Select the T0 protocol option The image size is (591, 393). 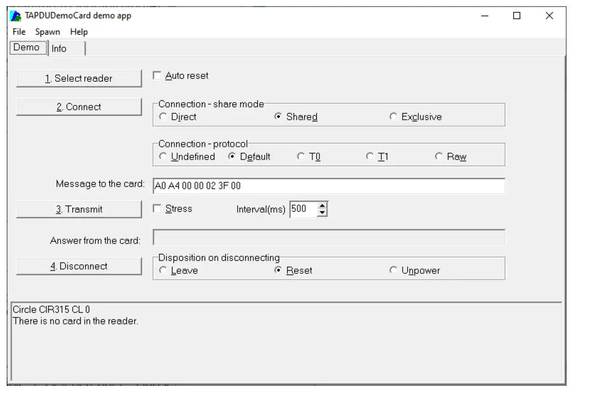301,156
